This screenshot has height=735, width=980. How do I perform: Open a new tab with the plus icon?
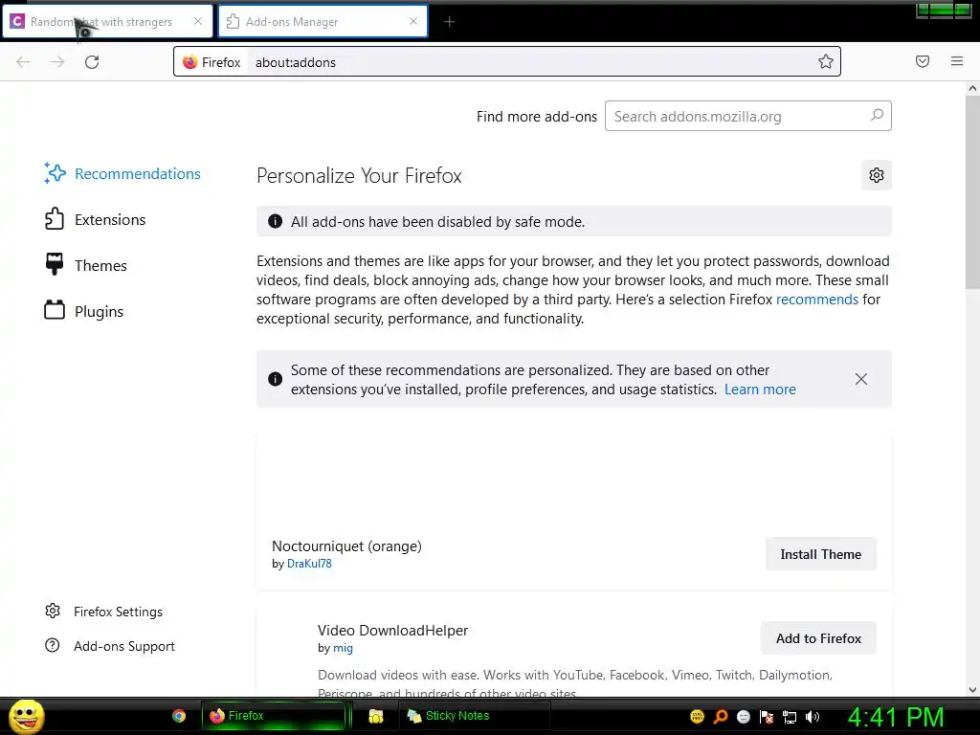point(450,22)
